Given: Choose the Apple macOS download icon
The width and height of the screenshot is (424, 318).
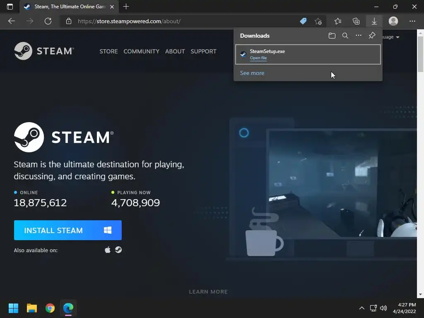Looking at the screenshot, I should tap(108, 250).
